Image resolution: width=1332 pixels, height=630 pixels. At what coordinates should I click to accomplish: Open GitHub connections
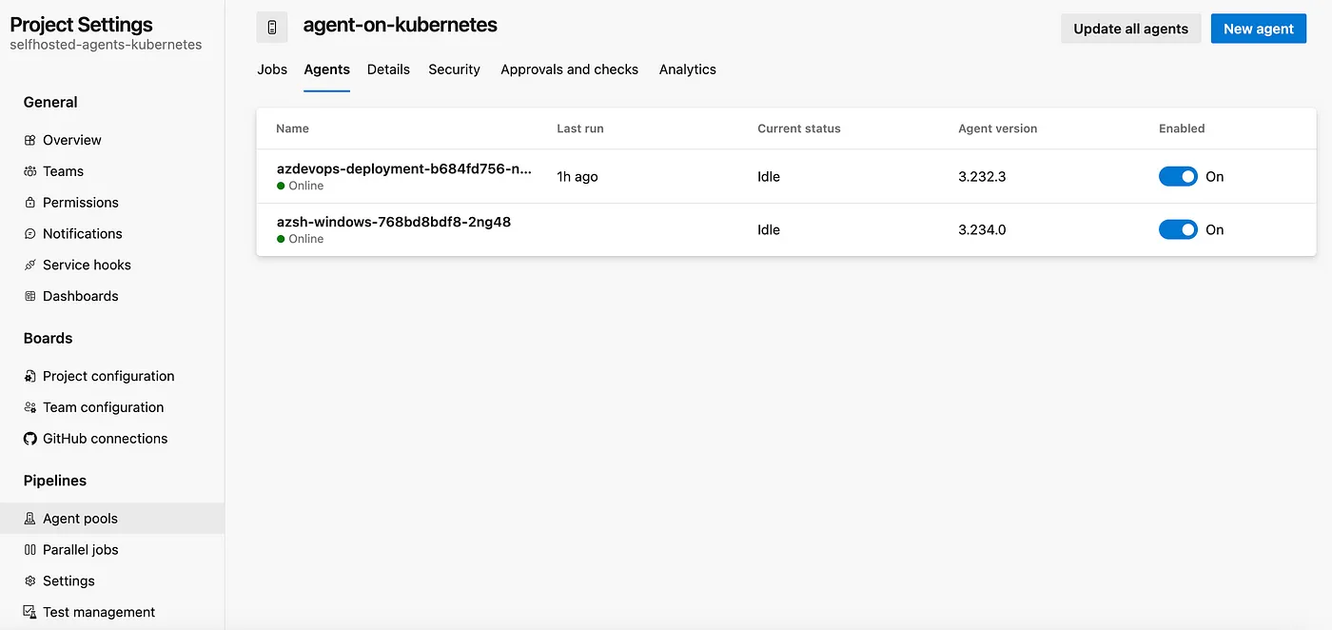[106, 440]
